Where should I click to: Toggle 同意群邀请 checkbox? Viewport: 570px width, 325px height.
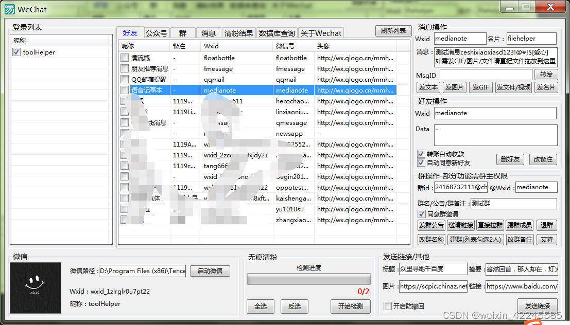click(x=421, y=214)
